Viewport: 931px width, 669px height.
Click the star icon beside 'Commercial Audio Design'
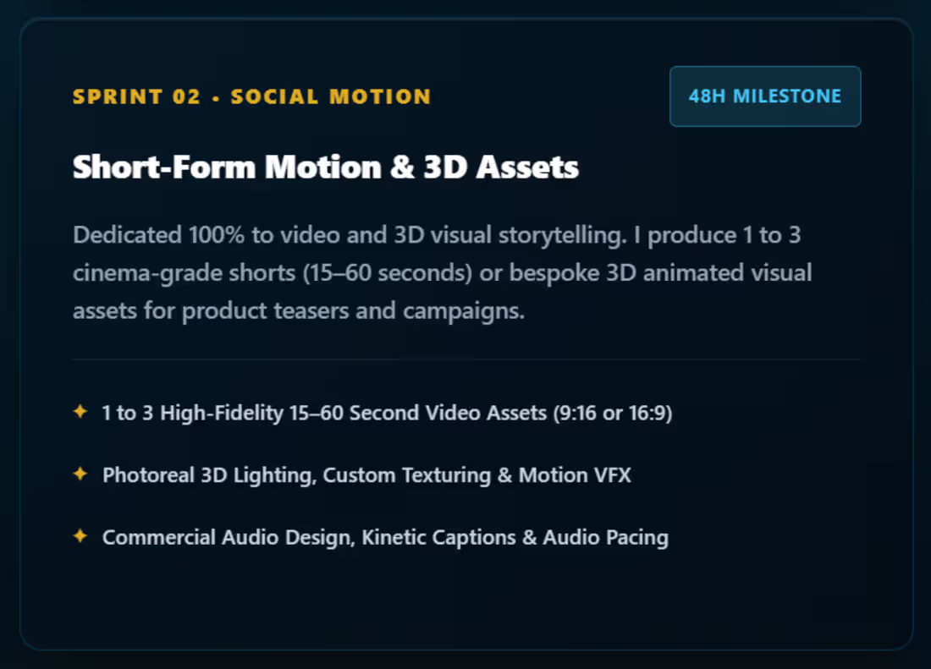coord(80,535)
